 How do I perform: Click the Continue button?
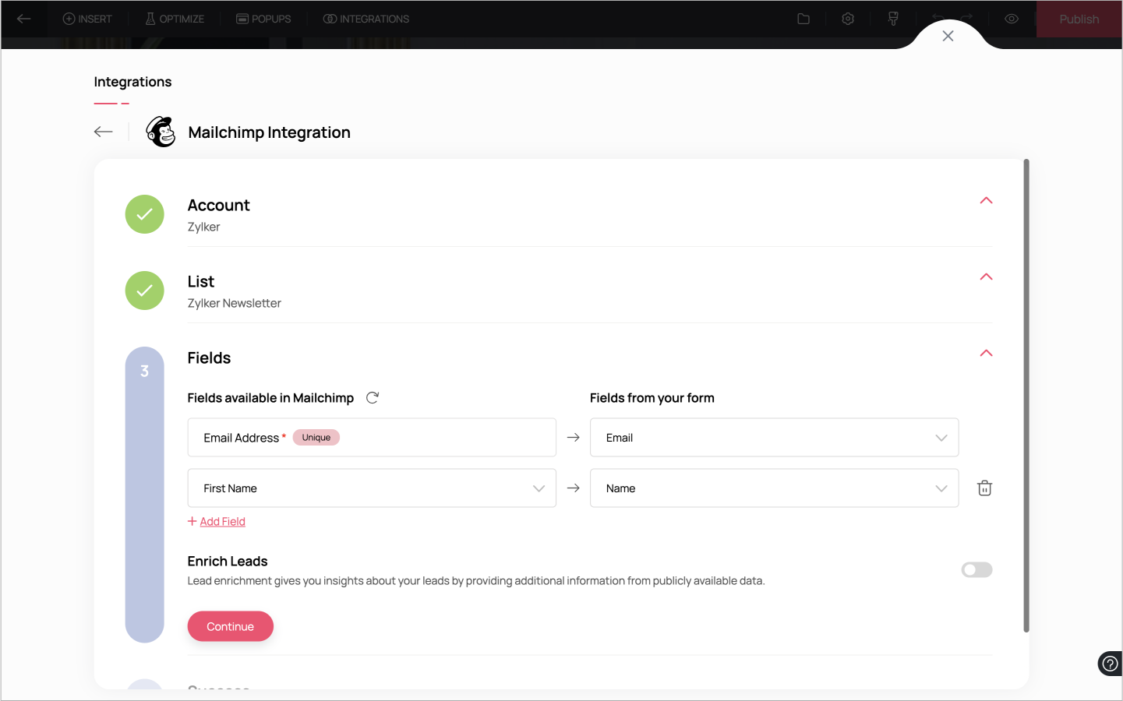click(x=230, y=626)
